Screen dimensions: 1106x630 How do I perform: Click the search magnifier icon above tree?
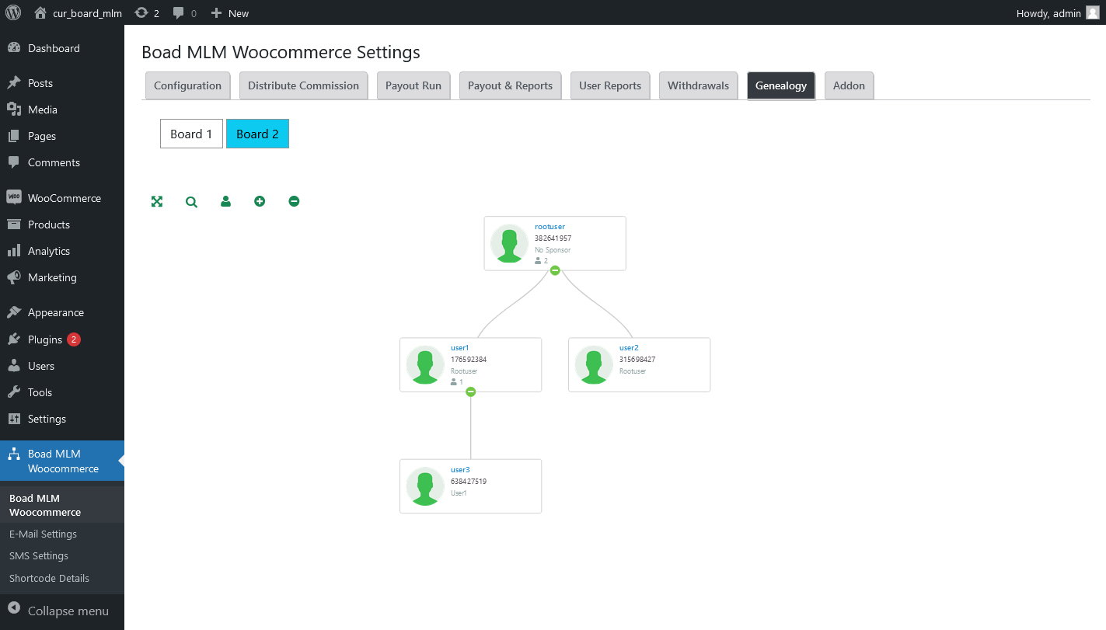(x=191, y=202)
